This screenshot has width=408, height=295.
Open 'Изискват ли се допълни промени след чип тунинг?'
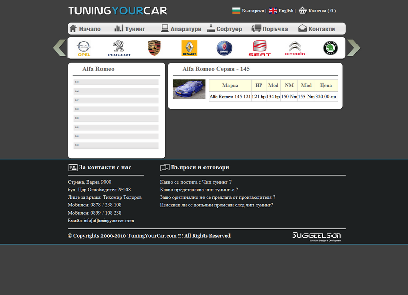[216, 205]
